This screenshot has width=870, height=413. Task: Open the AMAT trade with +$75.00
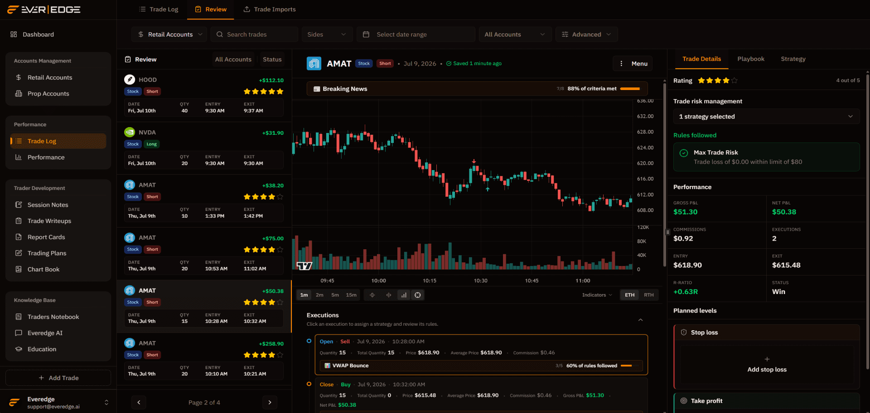204,253
